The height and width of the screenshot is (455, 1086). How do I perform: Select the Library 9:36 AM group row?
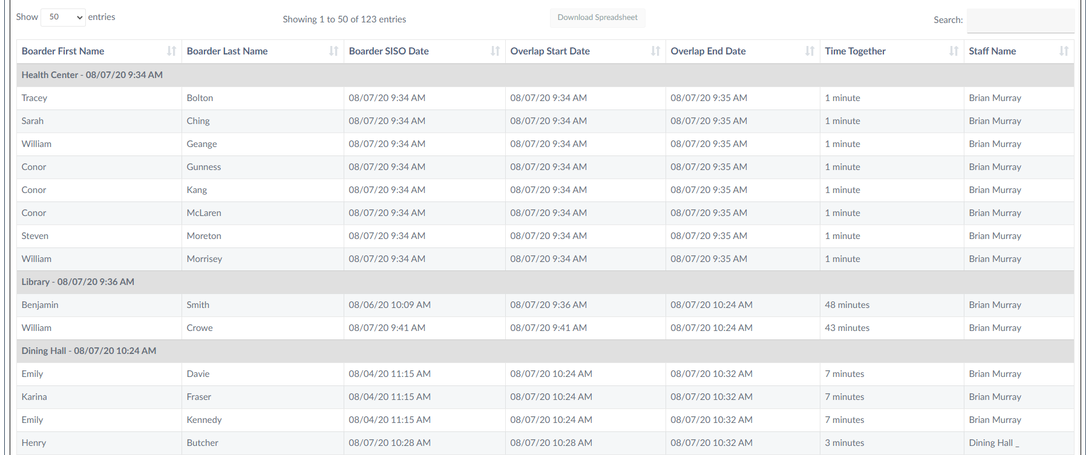(x=545, y=282)
